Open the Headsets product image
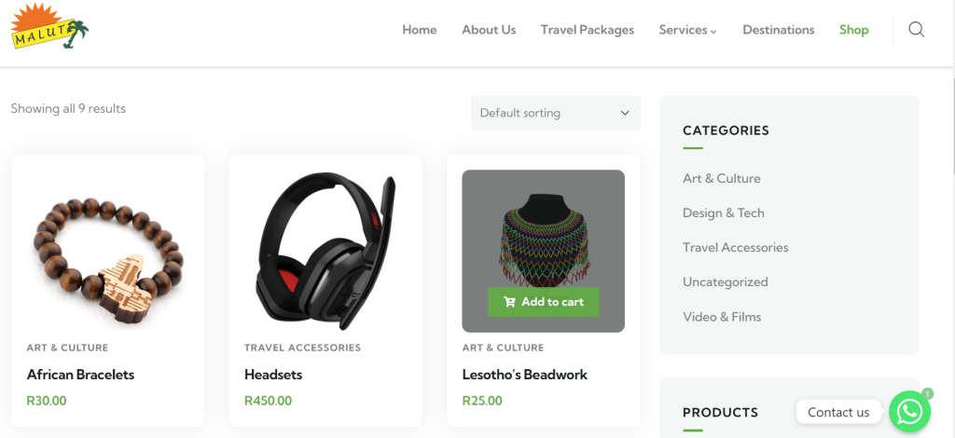Screen dimensions: 955x438 click(325, 251)
